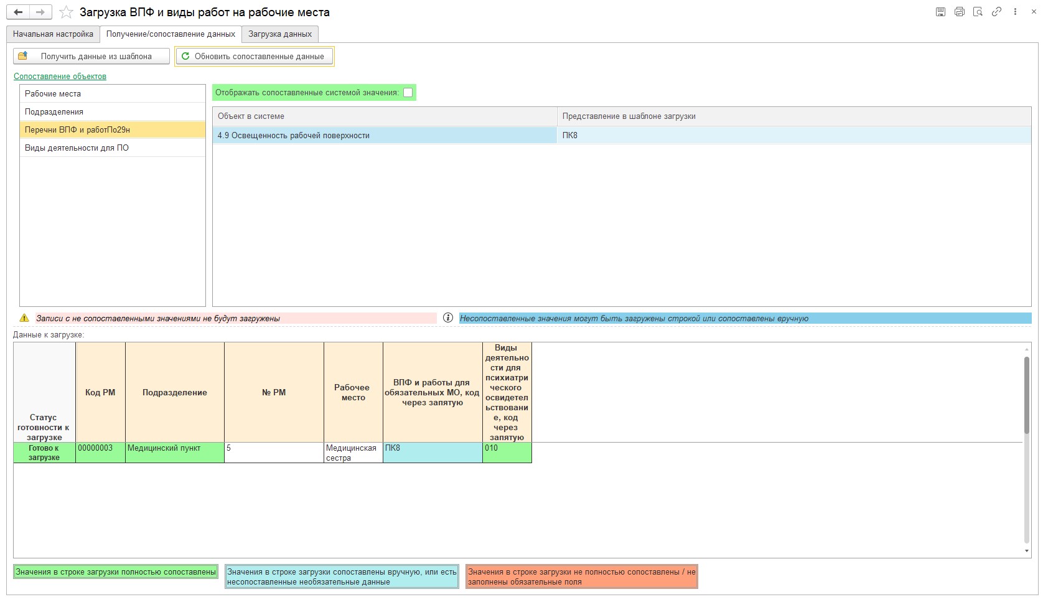Open the Загрузка данных tab

click(x=280, y=34)
